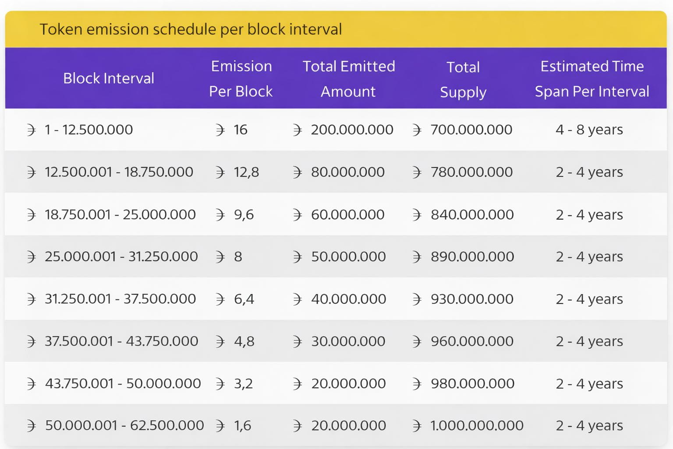This screenshot has width=673, height=449.
Task: Select the 4 - 8 years time span cell
Action: coord(589,130)
